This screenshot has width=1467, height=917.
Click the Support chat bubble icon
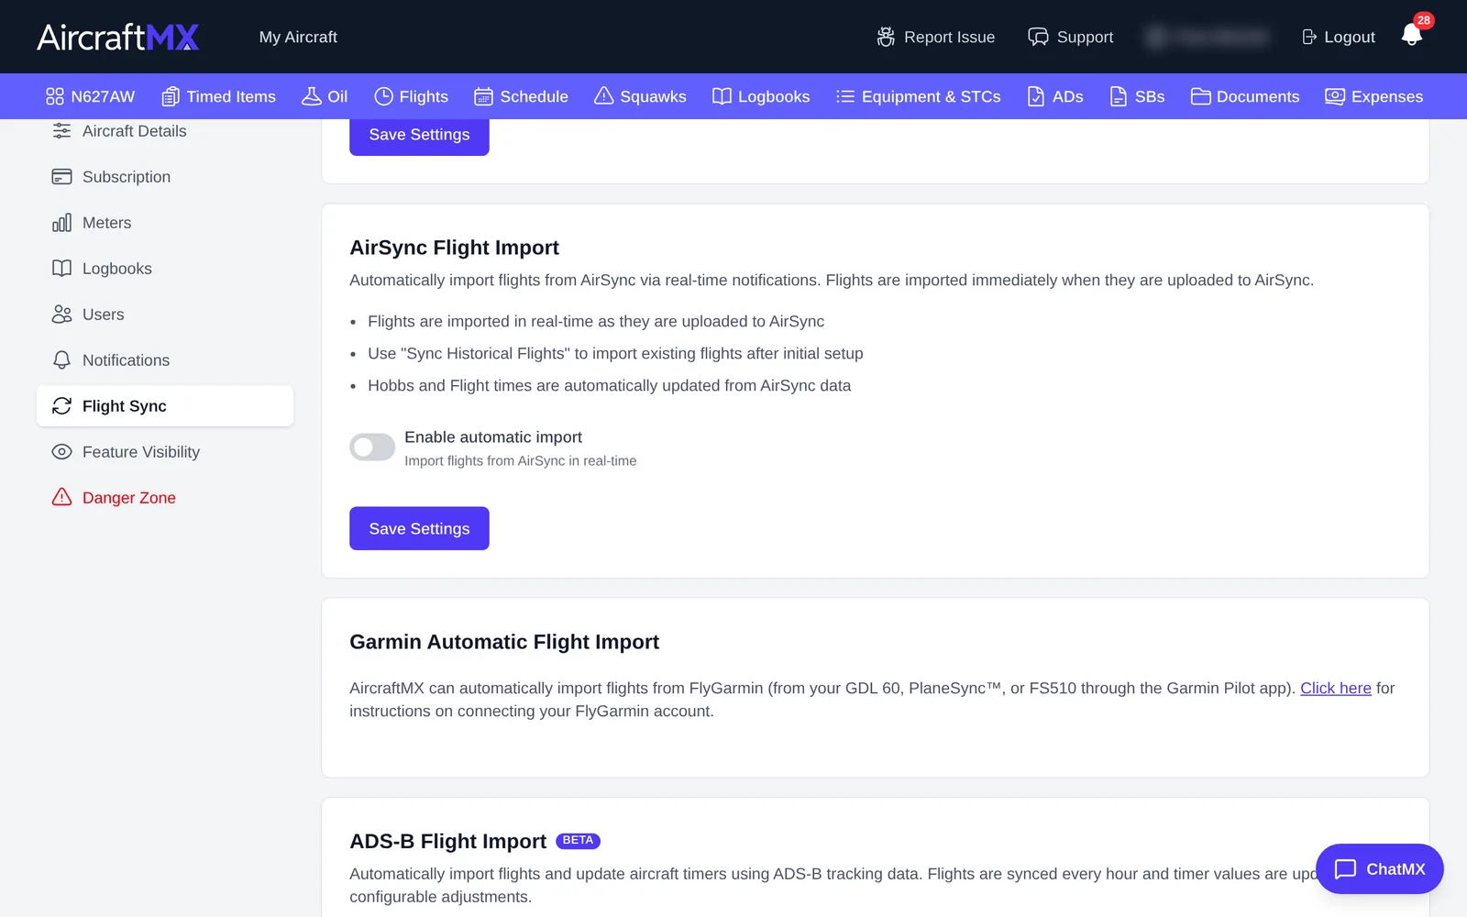(1038, 37)
